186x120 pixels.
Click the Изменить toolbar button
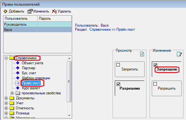click(38, 11)
